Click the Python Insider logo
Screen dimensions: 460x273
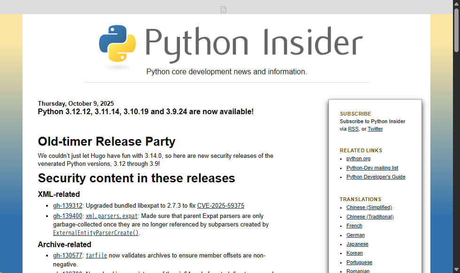[x=230, y=45]
